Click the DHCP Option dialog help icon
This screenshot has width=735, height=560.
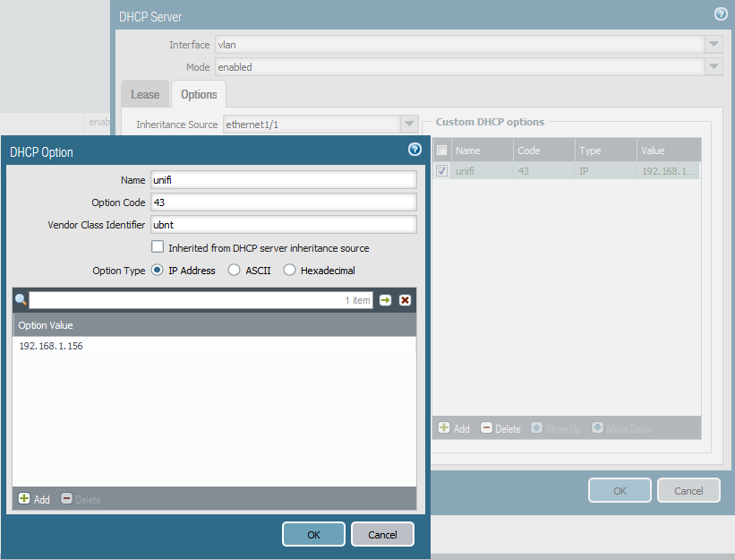point(415,150)
